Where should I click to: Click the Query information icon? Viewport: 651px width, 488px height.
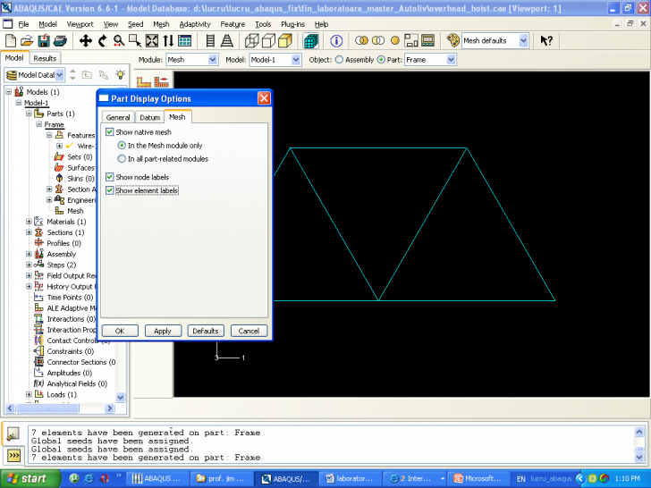pyautogui.click(x=337, y=41)
